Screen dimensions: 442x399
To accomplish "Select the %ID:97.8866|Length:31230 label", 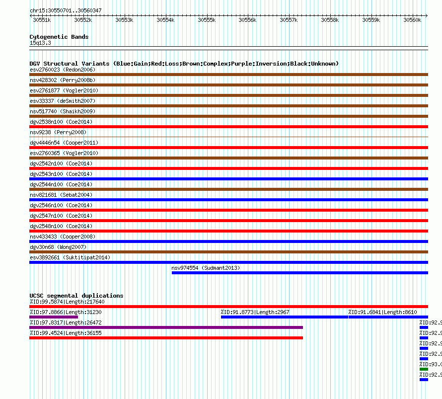I will [x=66, y=312].
